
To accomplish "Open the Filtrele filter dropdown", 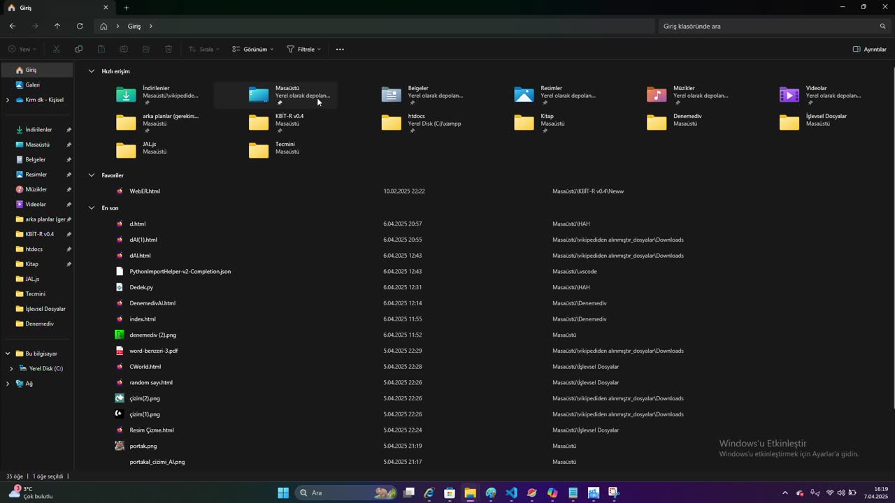I will pyautogui.click(x=304, y=50).
